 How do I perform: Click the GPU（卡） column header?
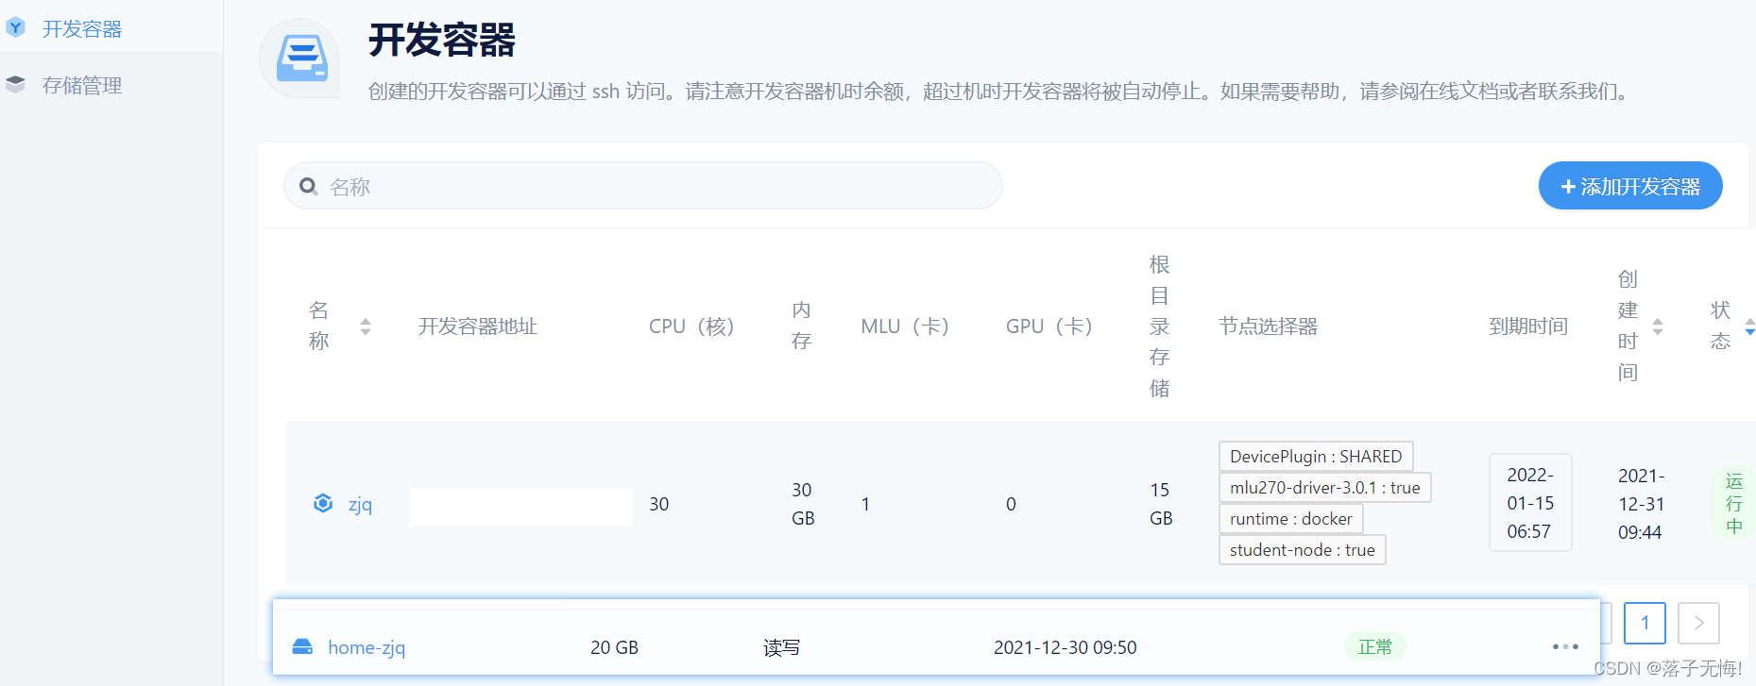pos(1049,326)
